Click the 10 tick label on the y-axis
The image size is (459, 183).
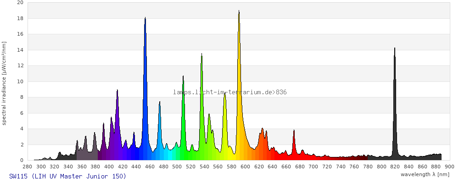[20, 81]
